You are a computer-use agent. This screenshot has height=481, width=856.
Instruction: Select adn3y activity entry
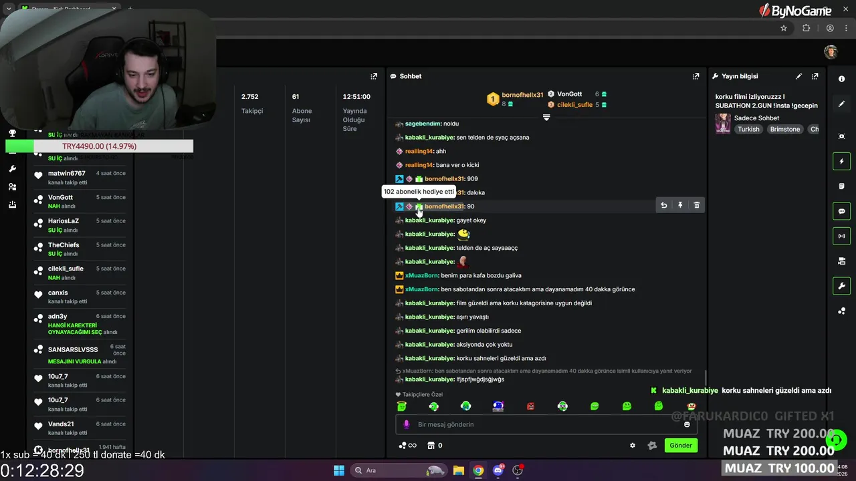pos(80,323)
